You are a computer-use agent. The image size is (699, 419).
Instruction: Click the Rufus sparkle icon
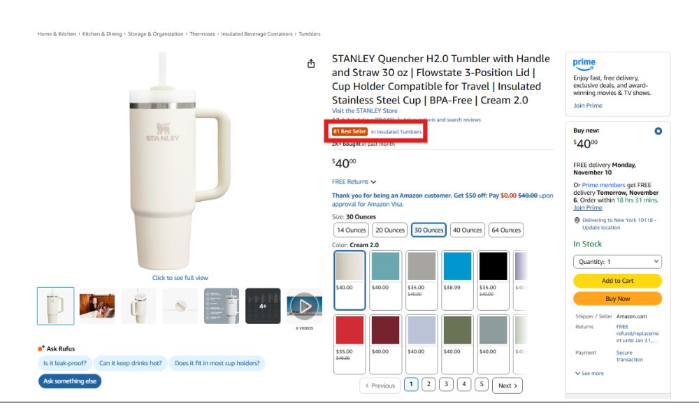pyautogui.click(x=39, y=347)
